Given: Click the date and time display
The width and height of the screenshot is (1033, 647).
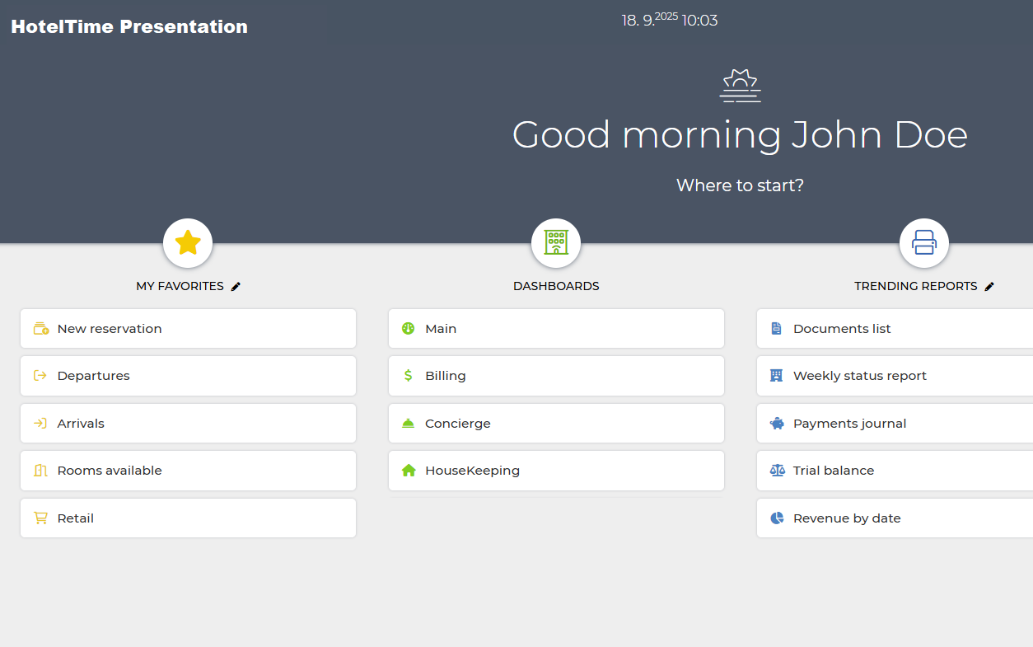Looking at the screenshot, I should [670, 20].
